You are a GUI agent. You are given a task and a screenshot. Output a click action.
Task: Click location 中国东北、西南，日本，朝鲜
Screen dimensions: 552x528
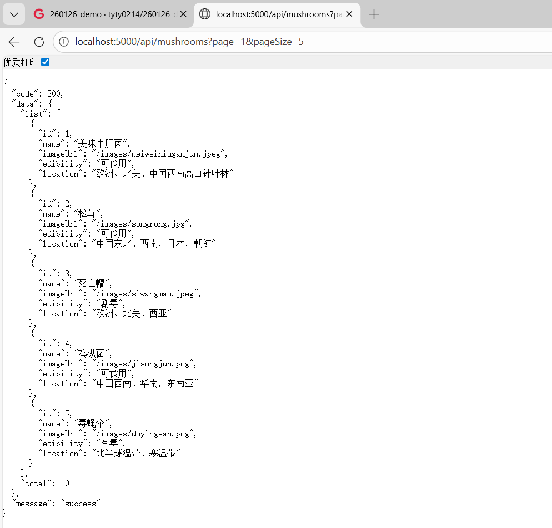[x=153, y=244]
